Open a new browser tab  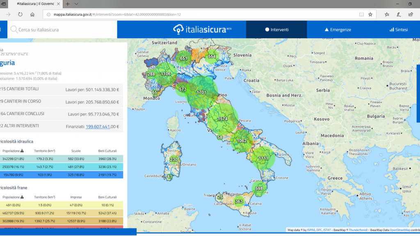[68, 4]
